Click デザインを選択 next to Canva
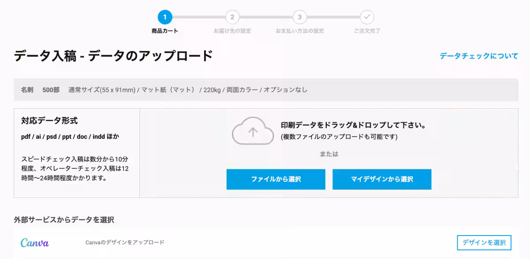530x259 pixels. tap(485, 242)
